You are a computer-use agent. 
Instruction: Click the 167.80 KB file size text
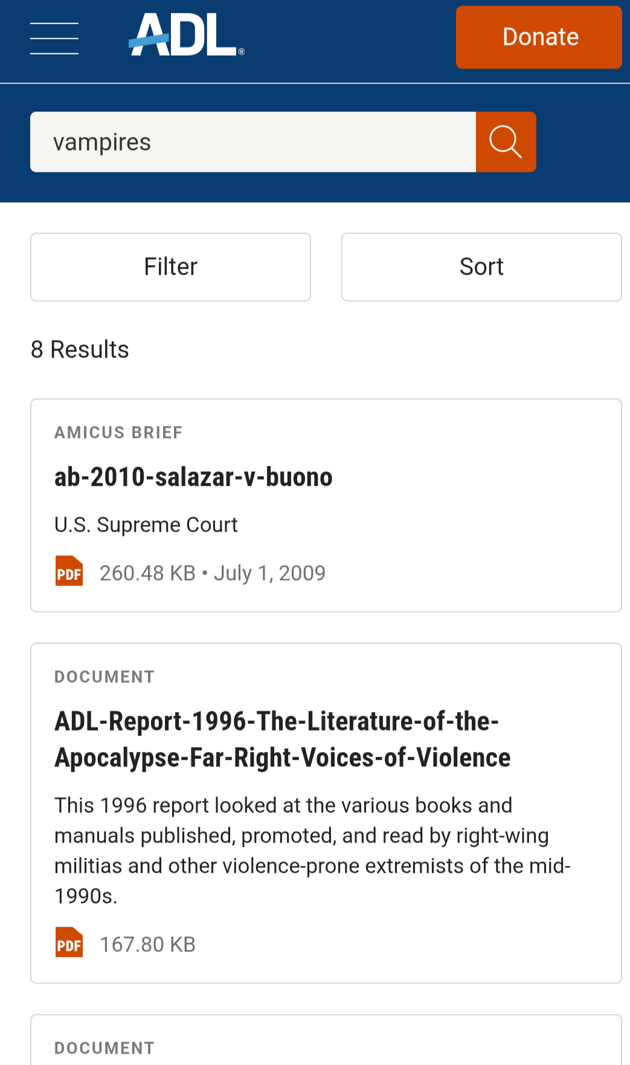coord(147,944)
